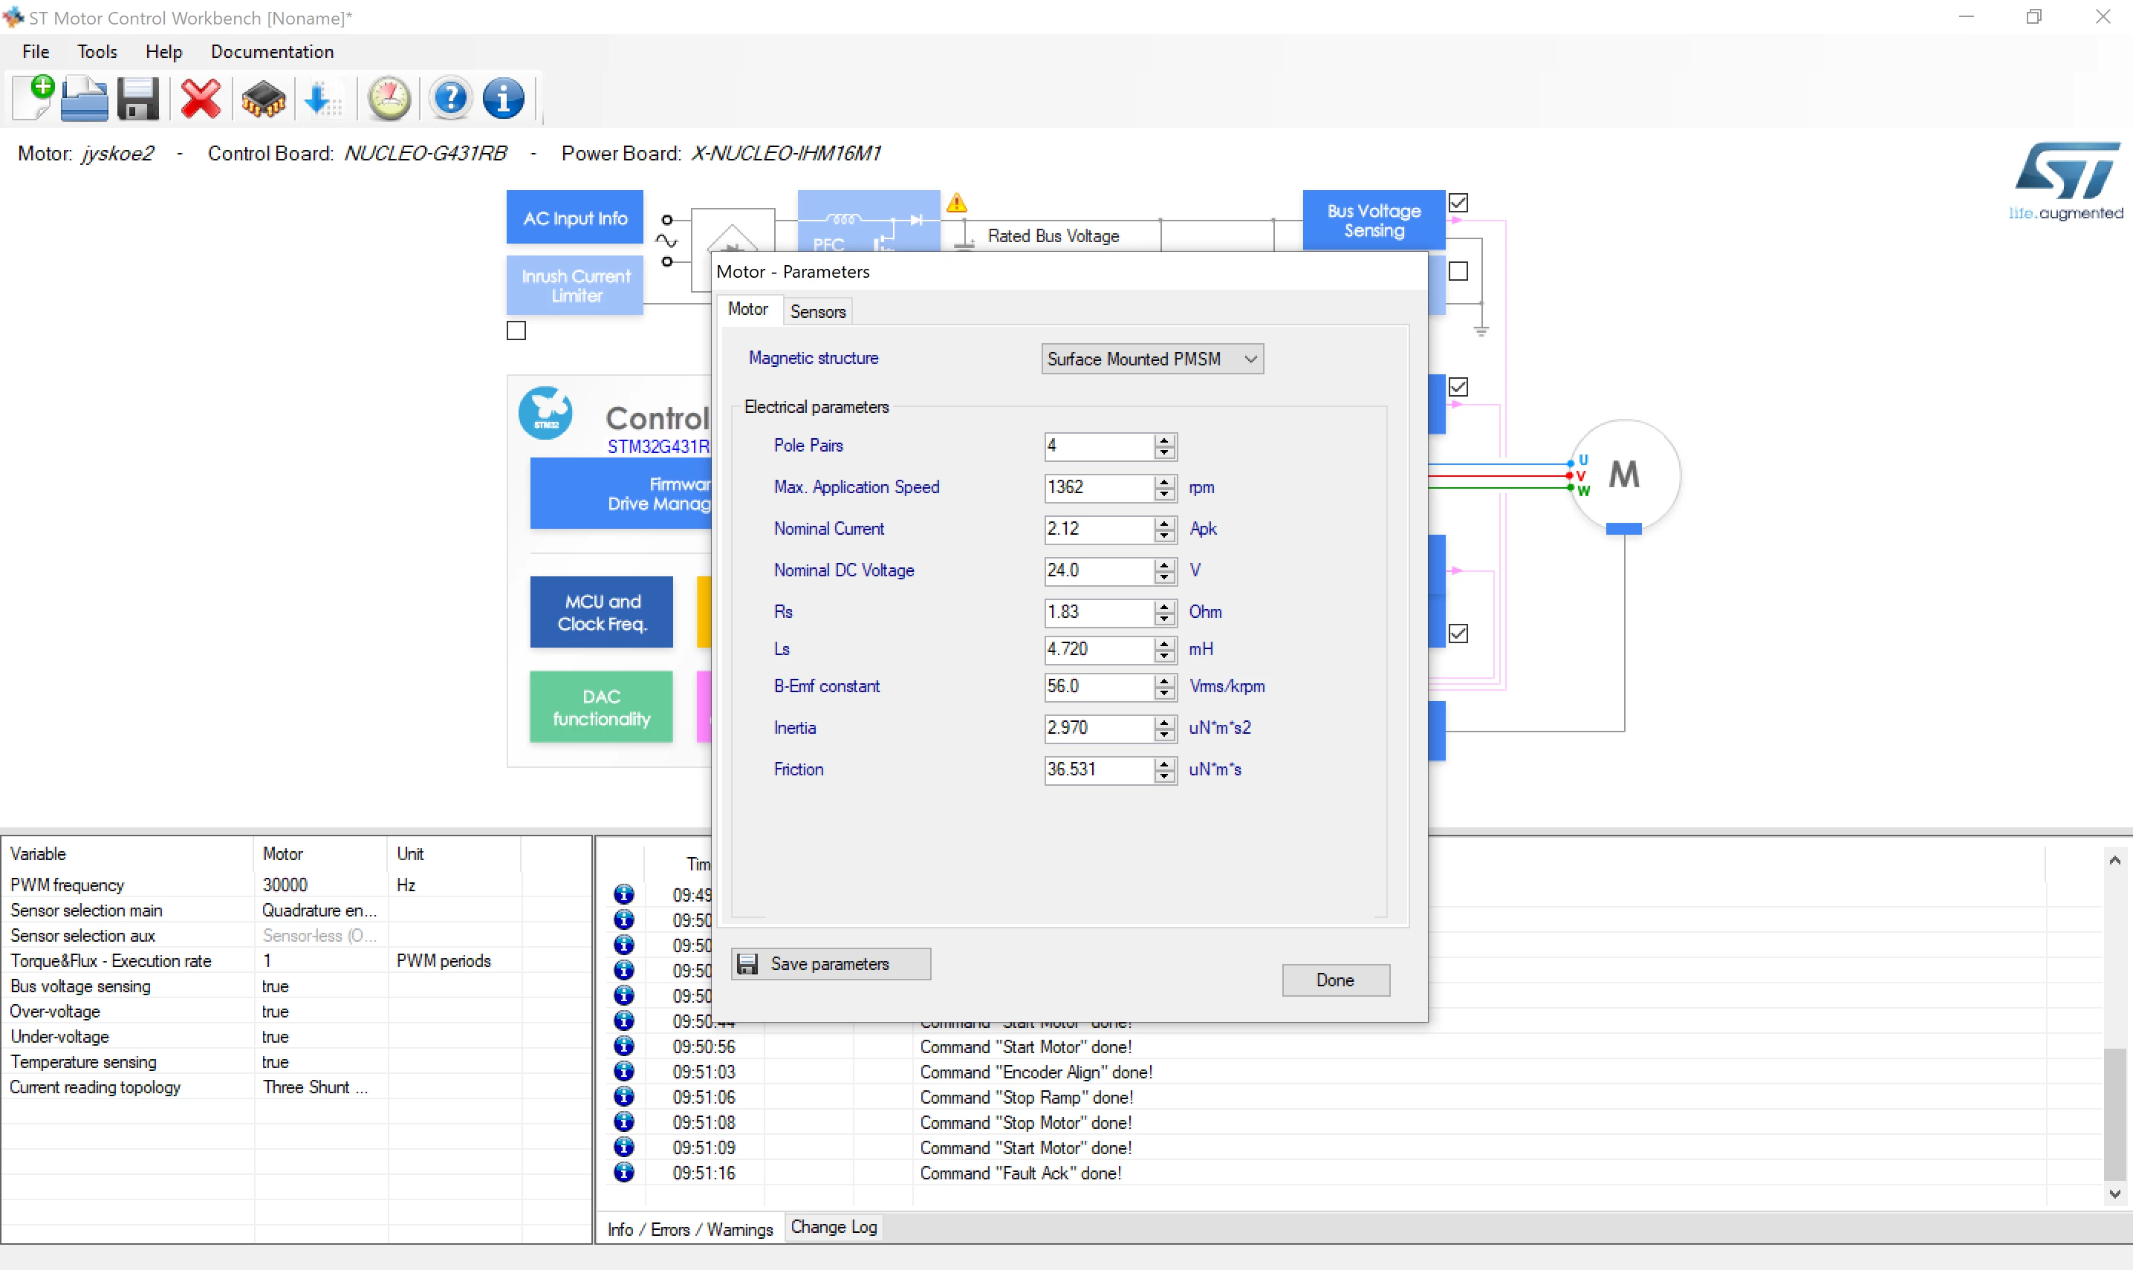
Task: Open the Magnetic structure dropdown
Action: 1152,359
